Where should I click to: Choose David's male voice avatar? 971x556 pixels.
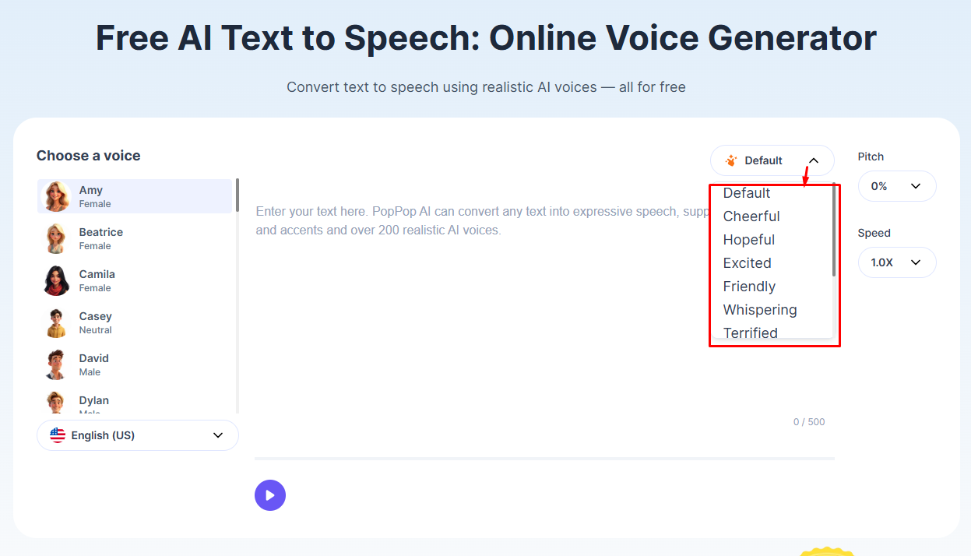click(x=56, y=364)
